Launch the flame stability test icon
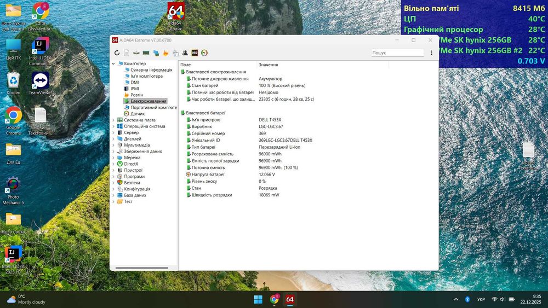 (x=165, y=53)
